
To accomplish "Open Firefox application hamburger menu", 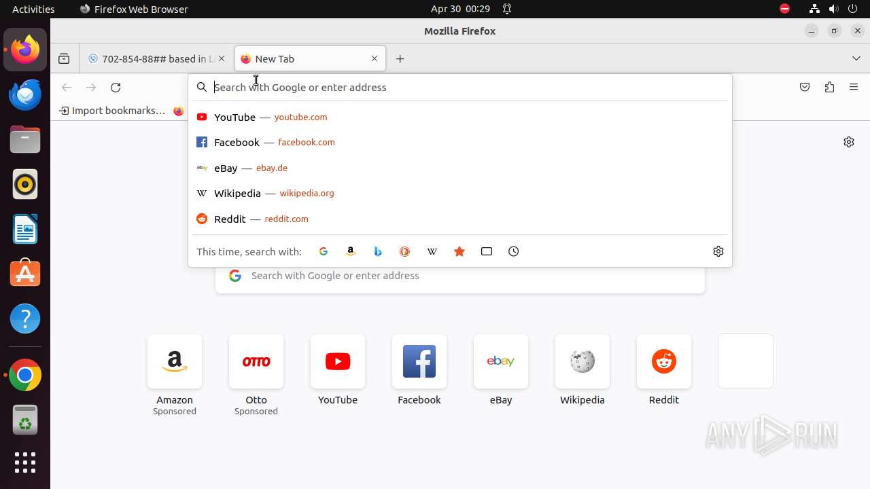I will coord(854,87).
